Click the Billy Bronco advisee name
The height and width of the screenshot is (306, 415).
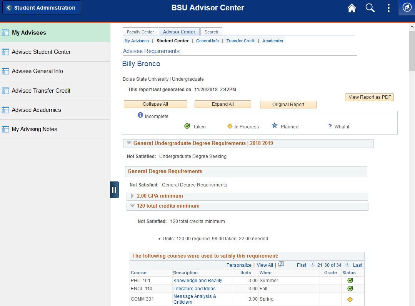(141, 64)
